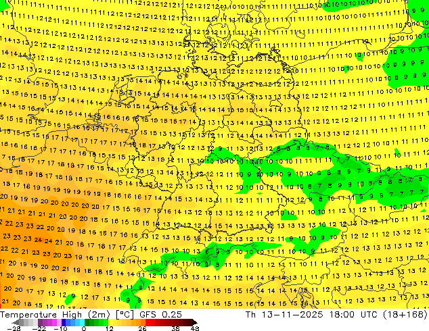Click the '(2m)' height label
Image resolution: width=429 pixels, height=331 pixels.
pyautogui.click(x=99, y=315)
